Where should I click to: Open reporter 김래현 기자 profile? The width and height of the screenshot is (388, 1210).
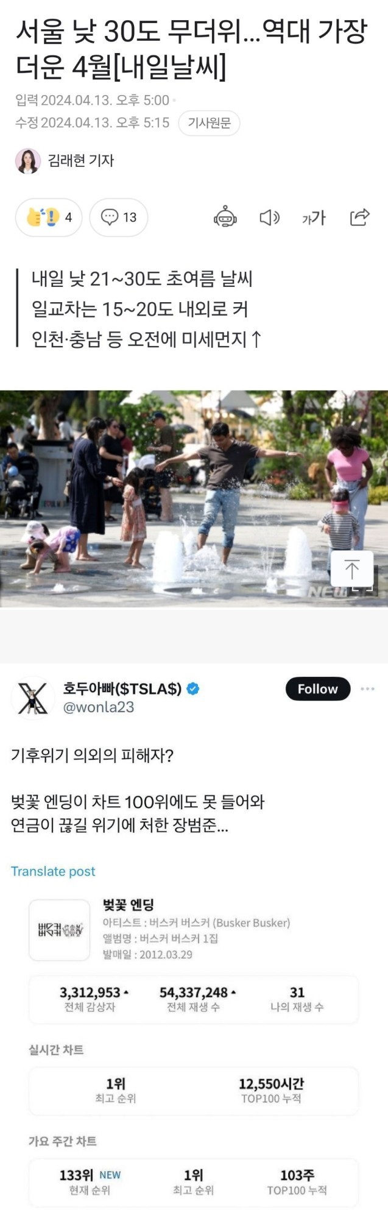(65, 161)
